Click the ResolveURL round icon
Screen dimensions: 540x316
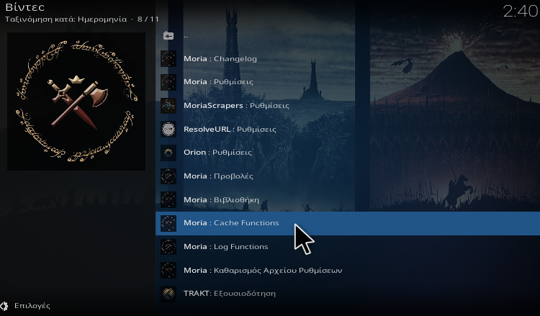point(168,129)
